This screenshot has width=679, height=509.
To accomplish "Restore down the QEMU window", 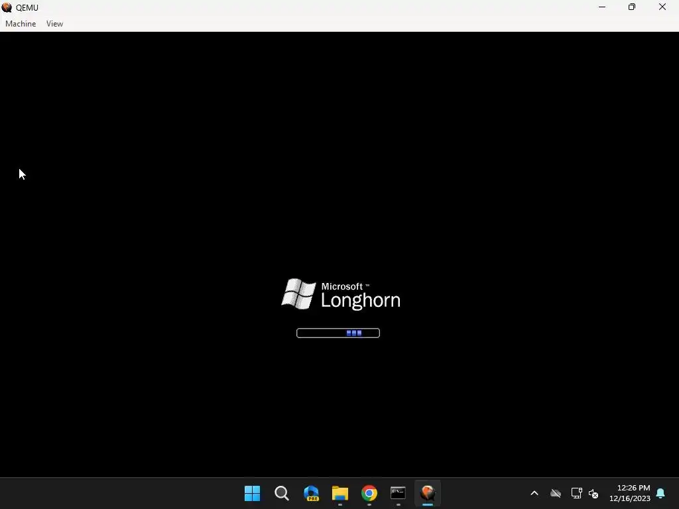I will [632, 7].
